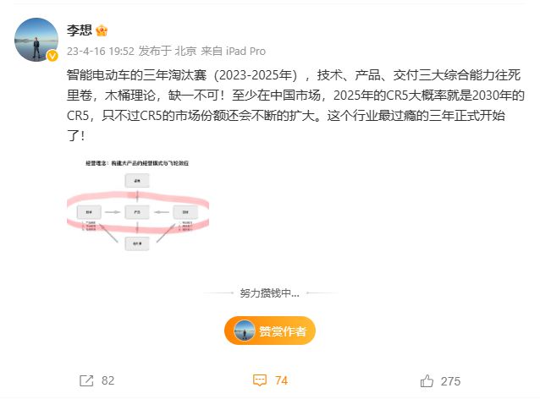Screen dimensions: 540x399
Task: Click the 努力攒钱中 divider text
Action: tap(270, 293)
